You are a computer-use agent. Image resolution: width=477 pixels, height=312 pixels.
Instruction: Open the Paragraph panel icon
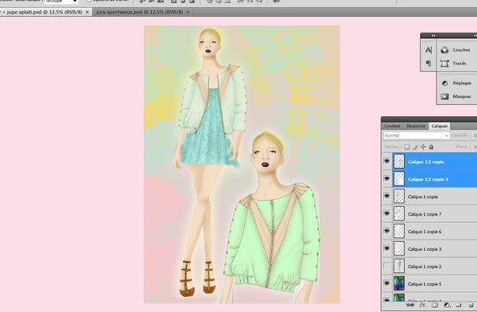click(x=429, y=64)
